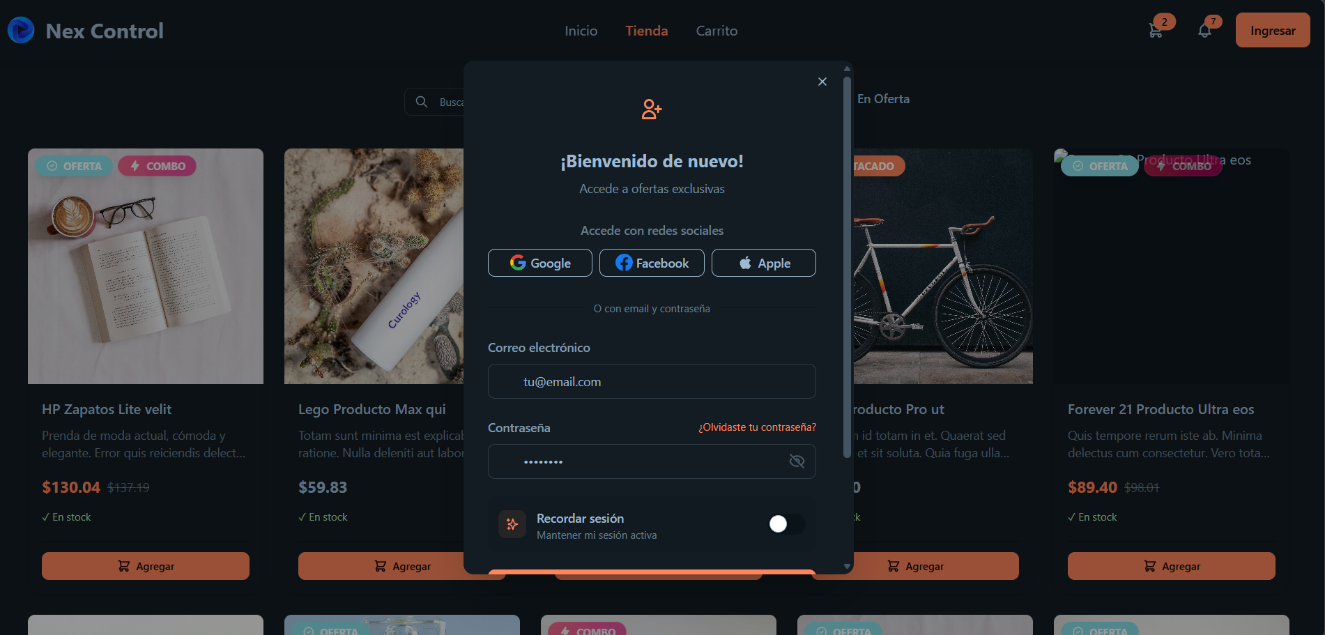Image resolution: width=1325 pixels, height=635 pixels.
Task: Open the shopping cart icon in header
Action: tap(1155, 31)
